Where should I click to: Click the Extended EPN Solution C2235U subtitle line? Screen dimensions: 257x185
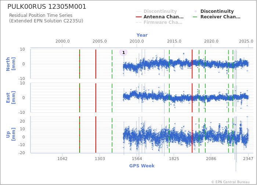coord(46,21)
